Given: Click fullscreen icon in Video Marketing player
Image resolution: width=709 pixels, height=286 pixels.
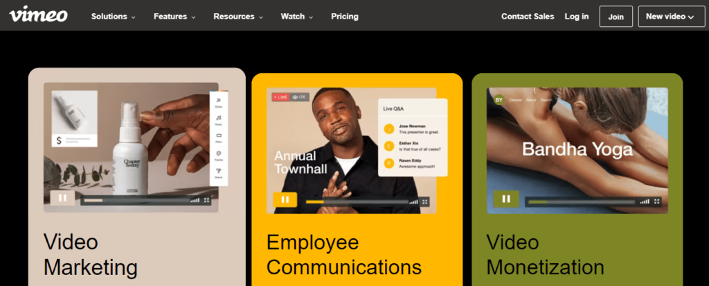Looking at the screenshot, I should [x=206, y=200].
